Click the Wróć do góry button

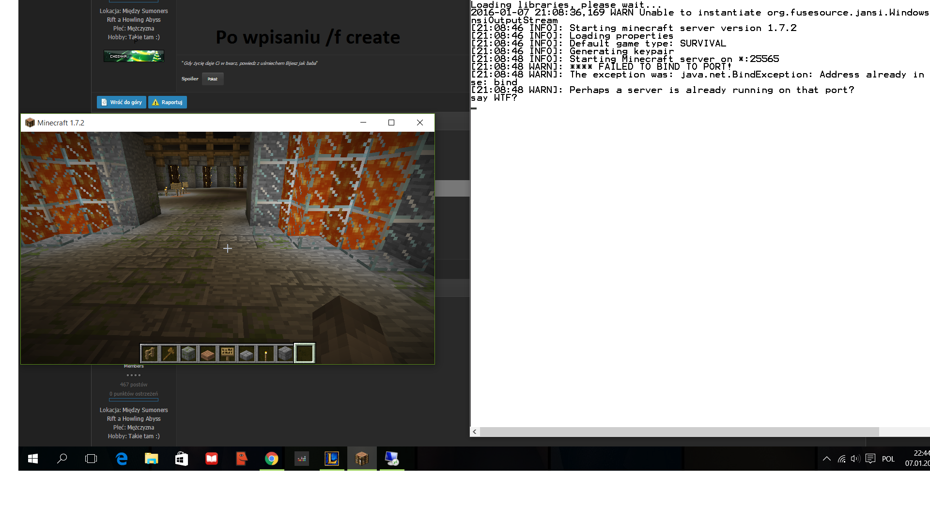(x=122, y=102)
